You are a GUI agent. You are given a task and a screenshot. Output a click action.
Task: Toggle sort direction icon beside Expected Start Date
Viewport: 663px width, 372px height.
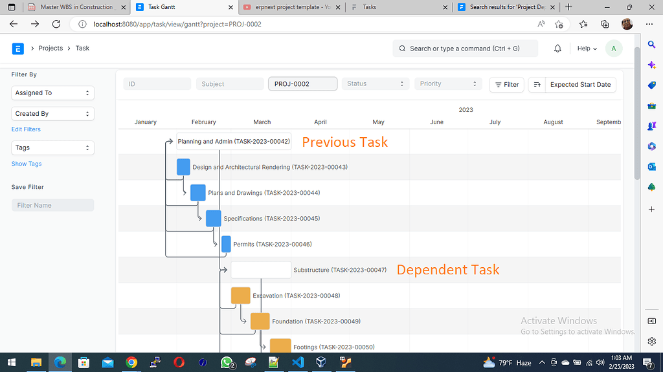click(537, 85)
